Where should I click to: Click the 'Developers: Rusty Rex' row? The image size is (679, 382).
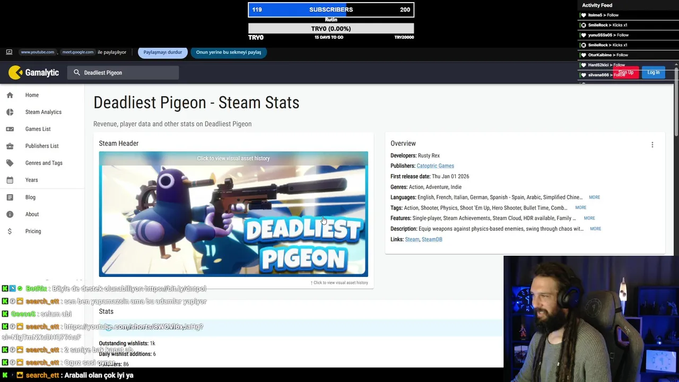coord(415,155)
